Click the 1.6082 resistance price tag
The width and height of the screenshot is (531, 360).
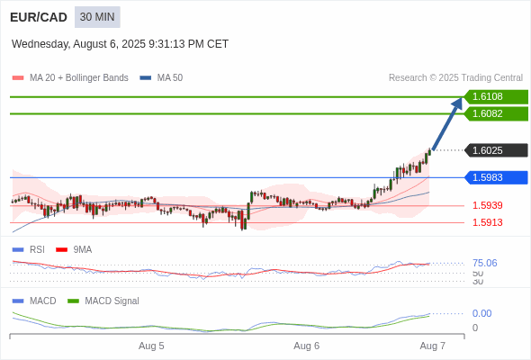496,113
